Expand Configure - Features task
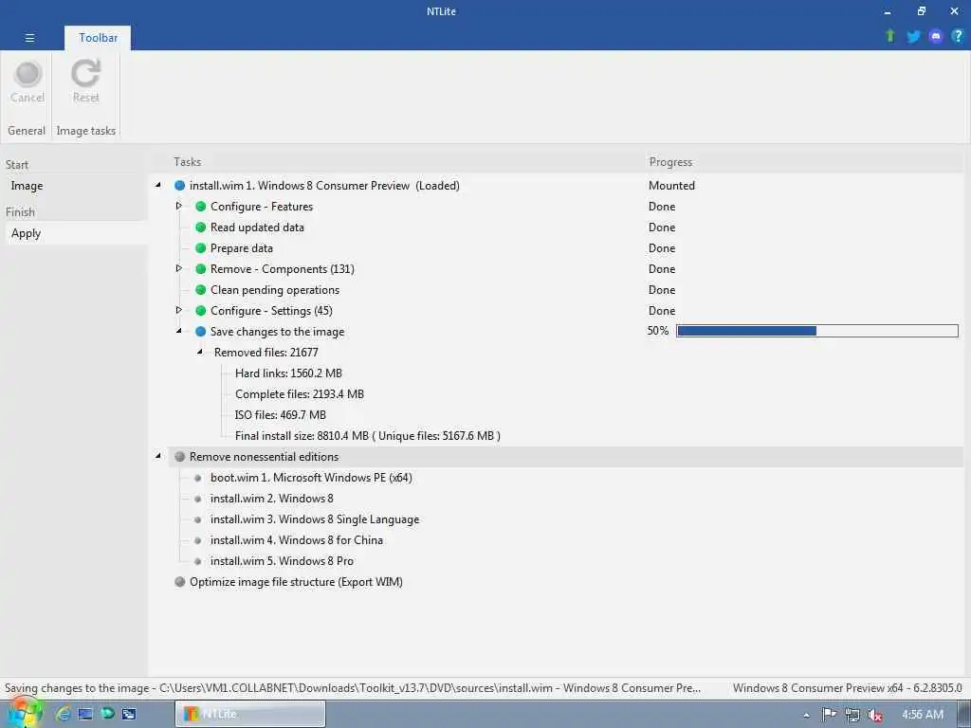This screenshot has height=728, width=971. click(179, 206)
